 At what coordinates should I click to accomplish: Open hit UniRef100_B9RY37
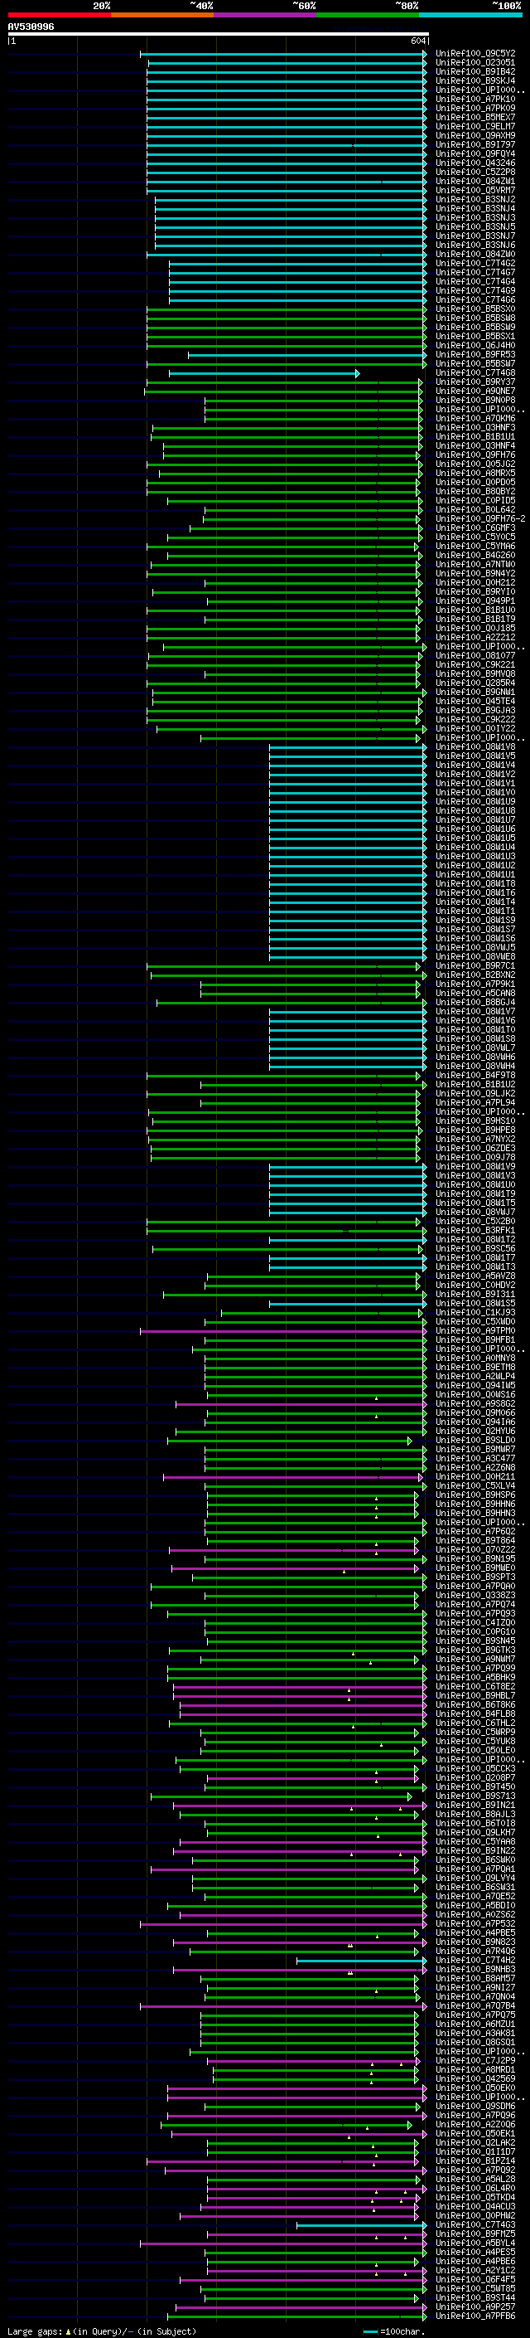[x=475, y=382]
